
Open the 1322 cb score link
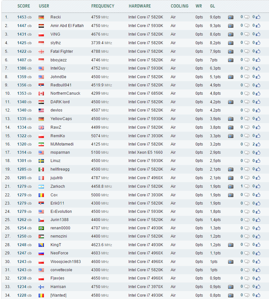24,136
